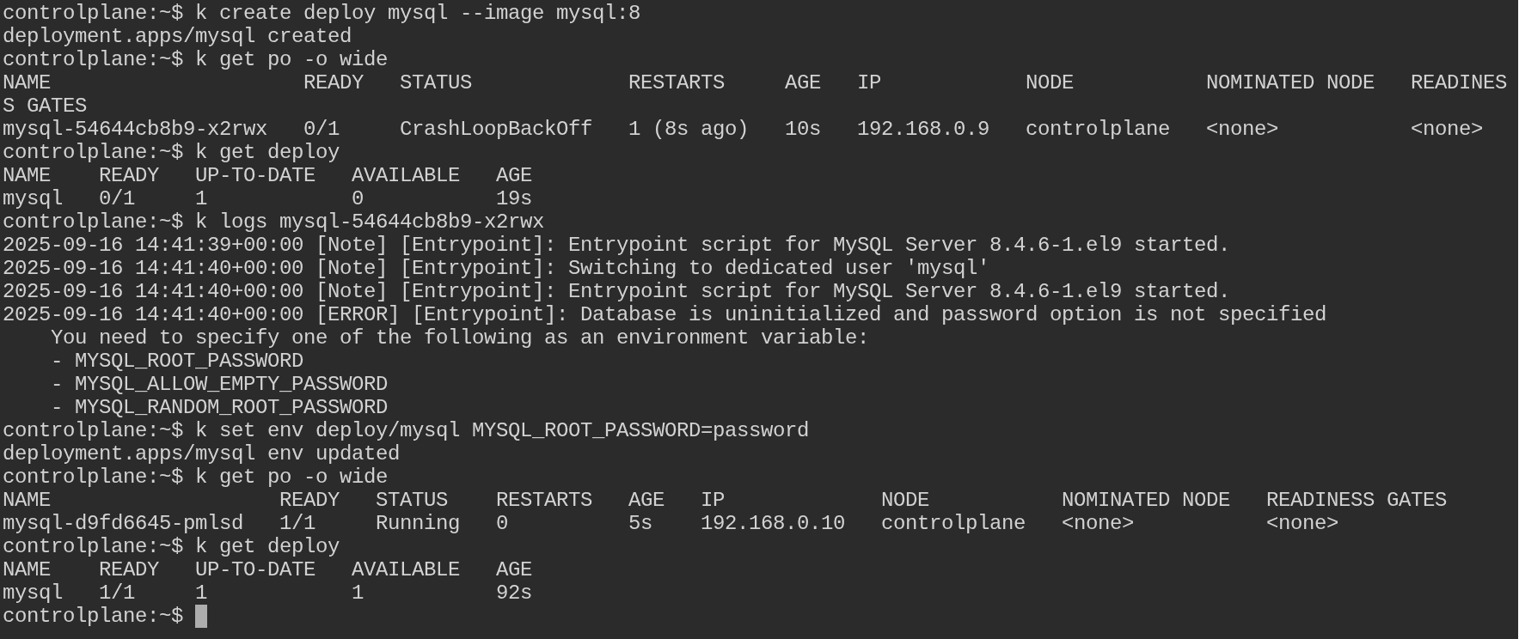Click the bulleted MYSQL_ROOT_PASSWORD option in the error list
1519x639 pixels.
(188, 361)
